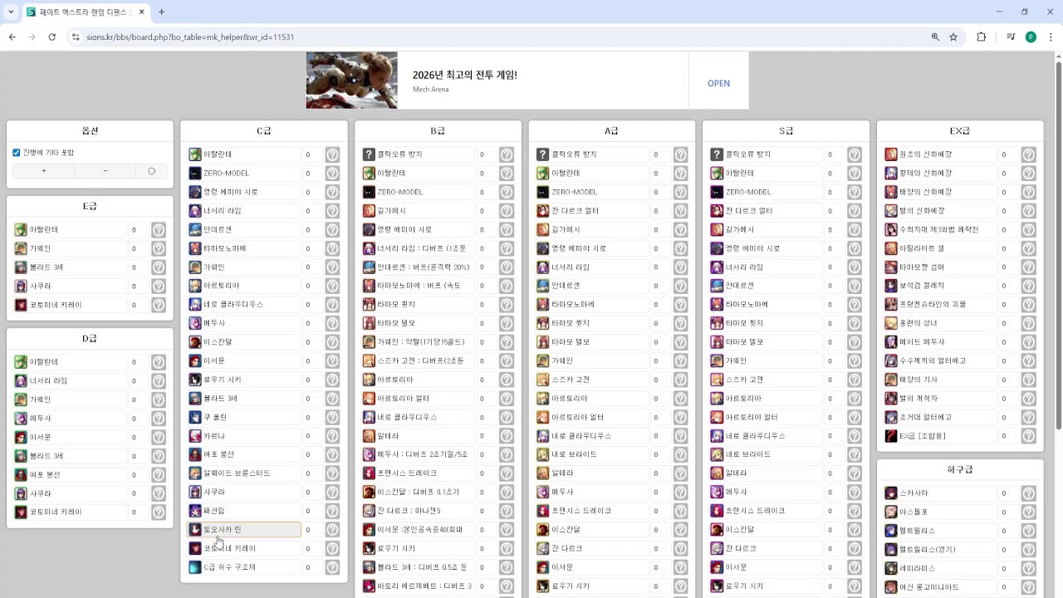The height and width of the screenshot is (598, 1063).
Task: Click 사쿠라 character icon in E급
Action: (21, 286)
